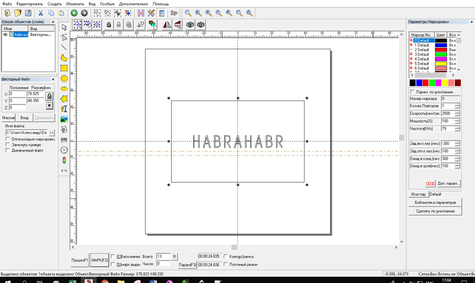Screen dimensions: 475x283
Task: Adjust the Частота(KHz) spinner
Action: [x=458, y=129]
